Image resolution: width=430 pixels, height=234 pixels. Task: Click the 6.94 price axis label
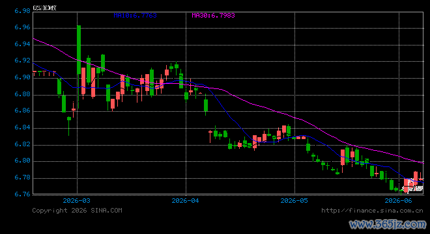(x=22, y=44)
